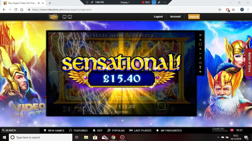This screenshot has width=252, height=141.
Task: Click the plus icon in game sidebar
Action: coord(200,49)
